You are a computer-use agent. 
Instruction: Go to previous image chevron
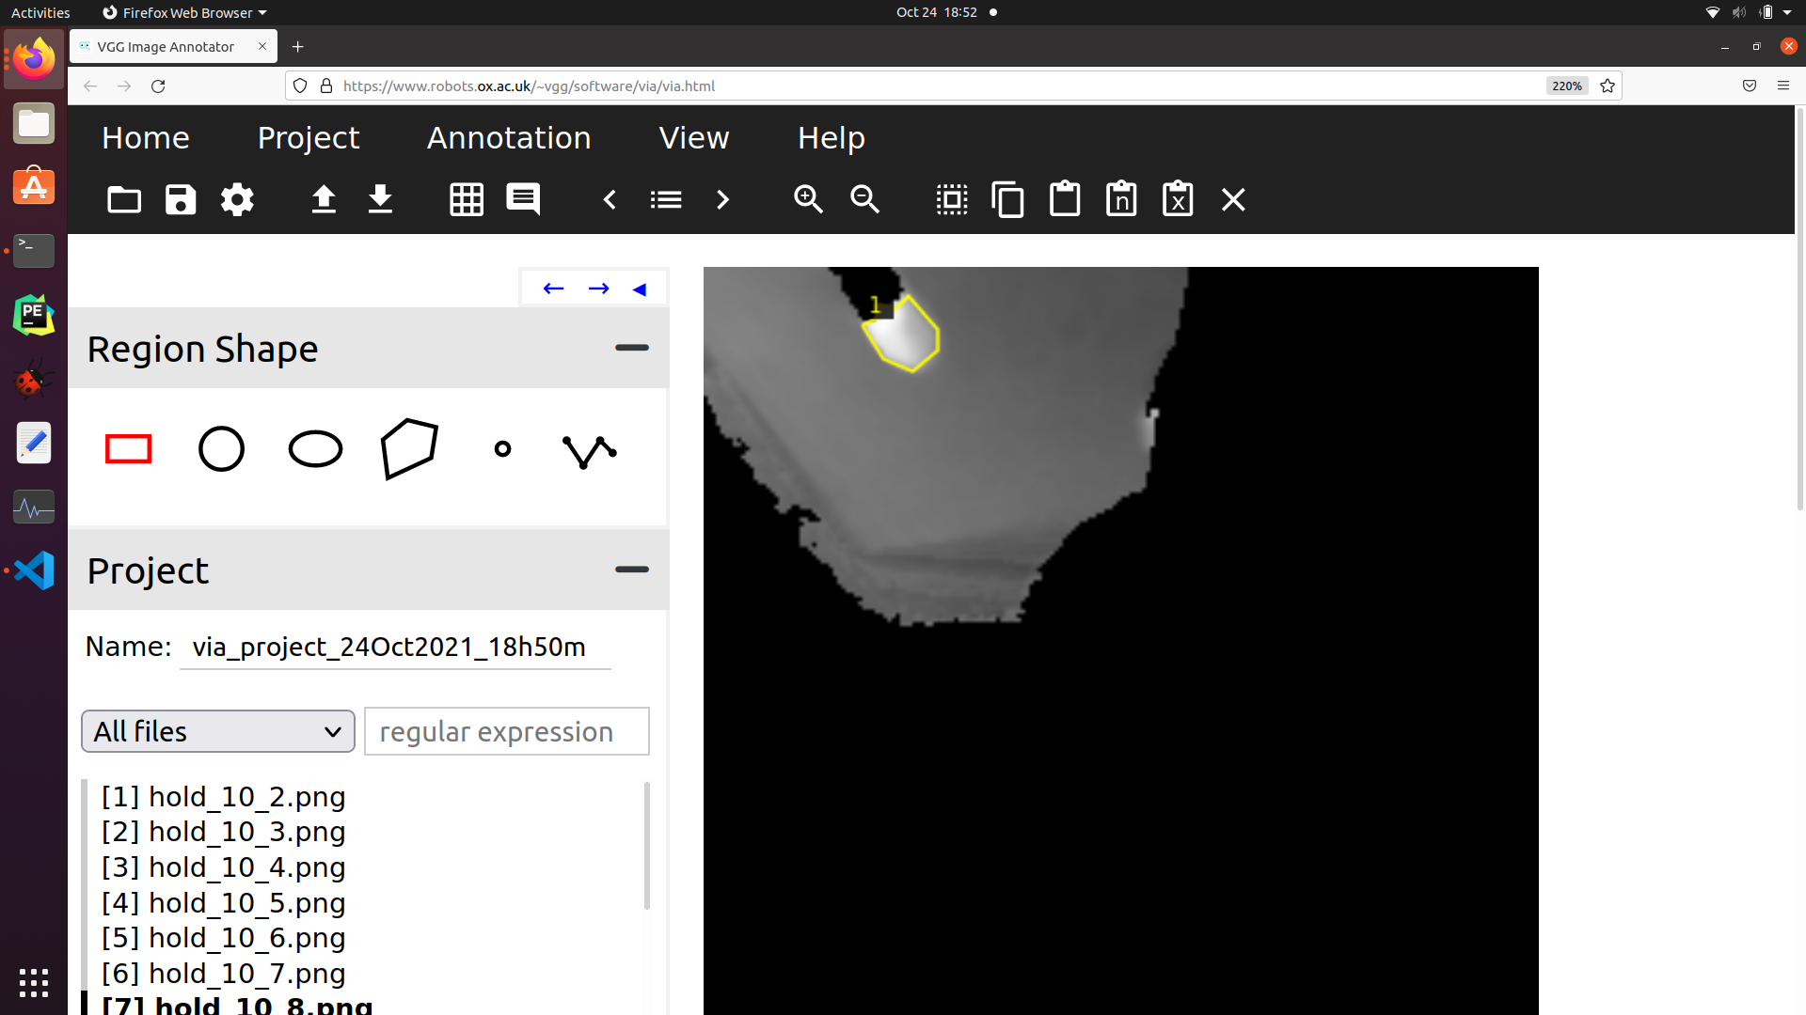(x=610, y=199)
